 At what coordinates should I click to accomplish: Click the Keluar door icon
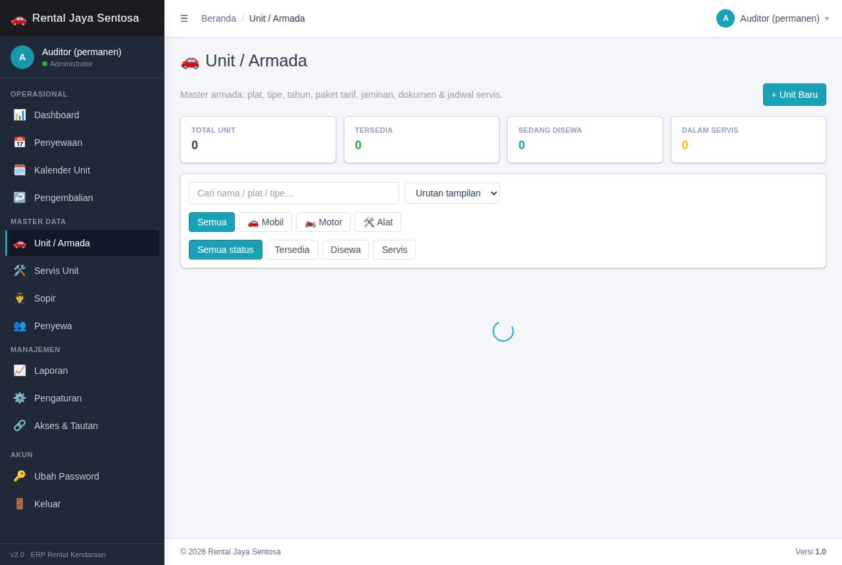tap(20, 504)
